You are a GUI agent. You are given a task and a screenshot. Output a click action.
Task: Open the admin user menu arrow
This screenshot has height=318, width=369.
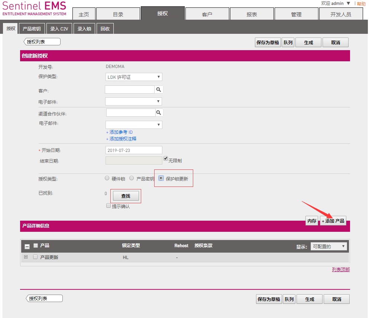(x=348, y=3)
